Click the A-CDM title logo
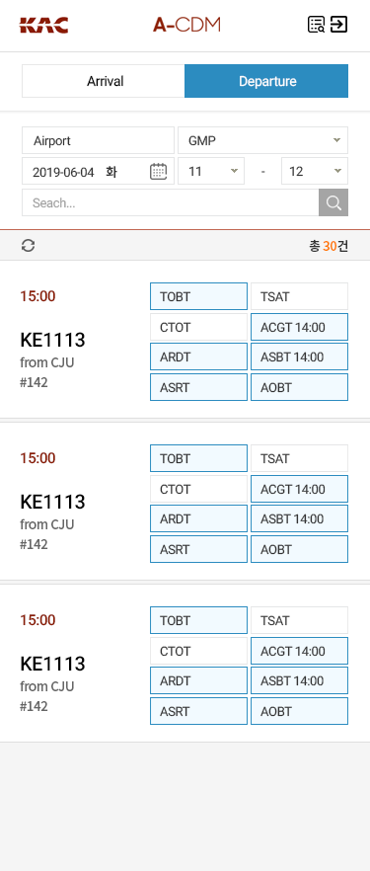 [x=186, y=25]
